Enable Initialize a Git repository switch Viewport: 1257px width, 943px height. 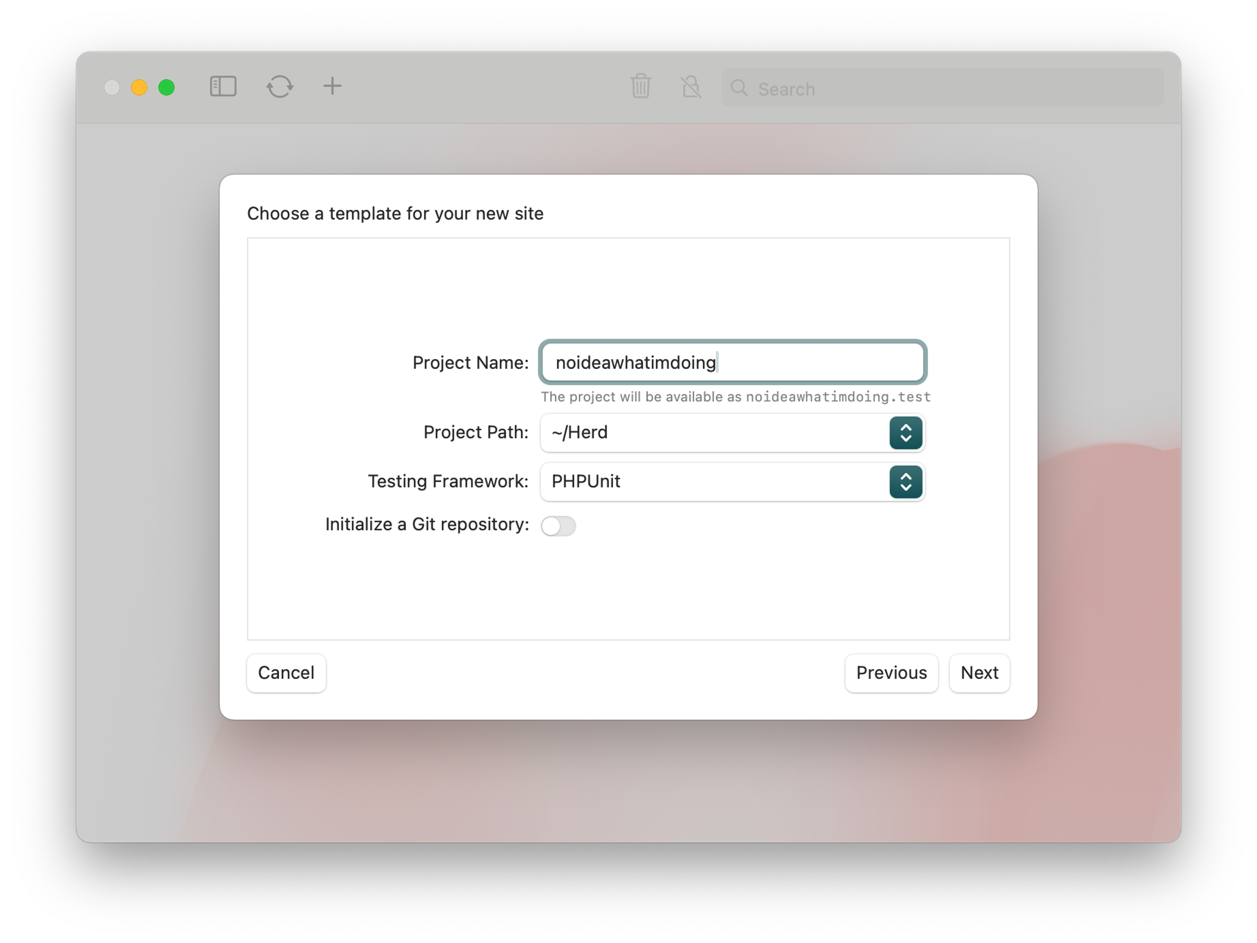[558, 525]
